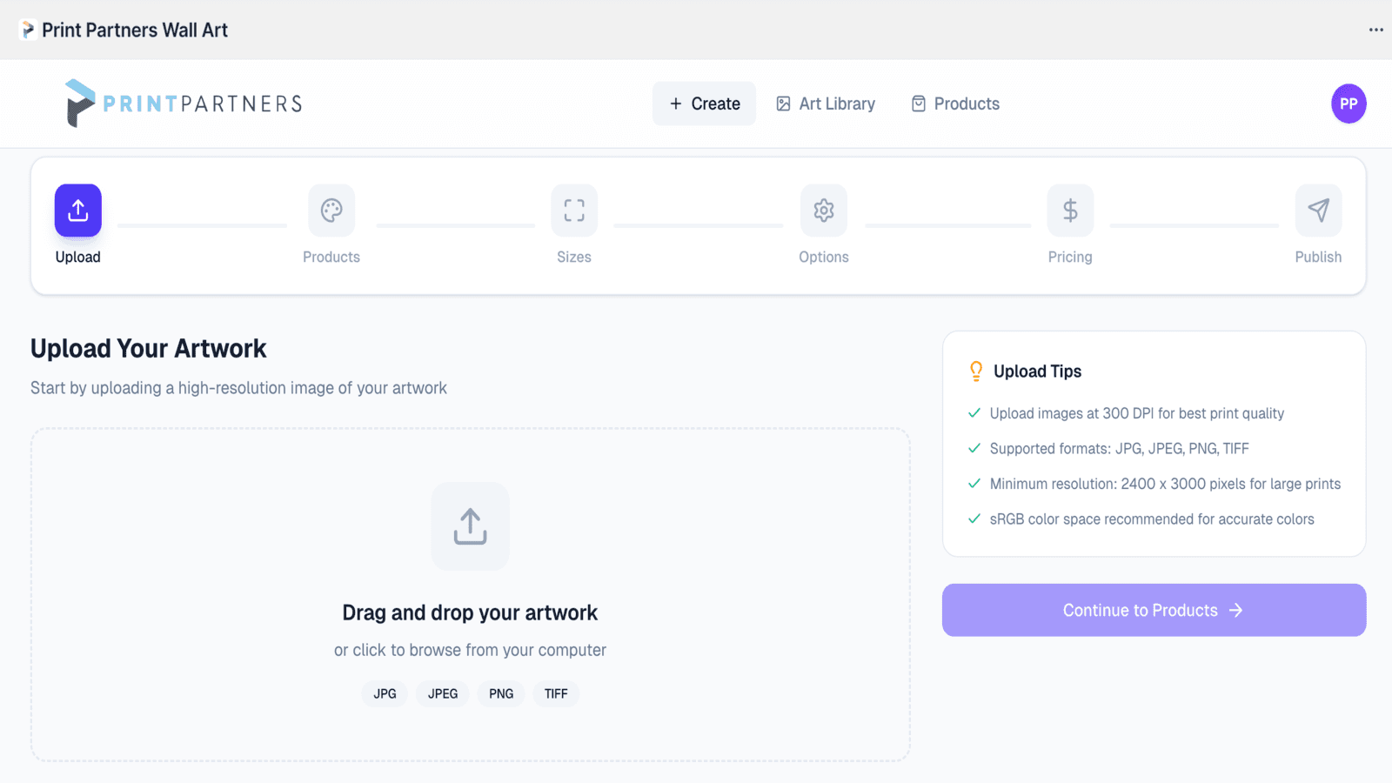Click the 'Upload' step label

click(78, 257)
